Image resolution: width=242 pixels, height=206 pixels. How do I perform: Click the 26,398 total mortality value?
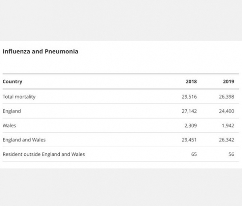click(227, 97)
